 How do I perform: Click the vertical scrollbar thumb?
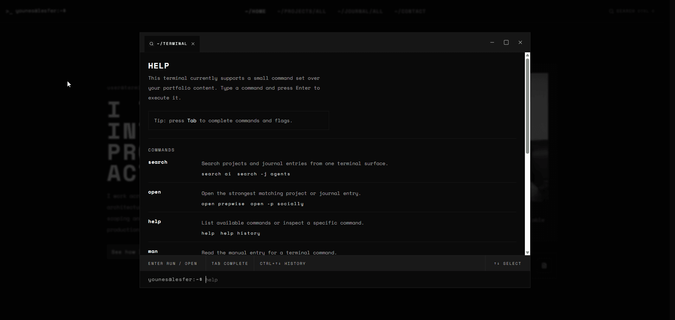[527, 106]
